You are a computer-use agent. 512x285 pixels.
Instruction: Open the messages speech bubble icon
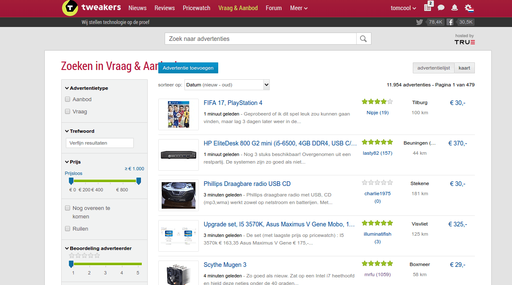point(441,8)
